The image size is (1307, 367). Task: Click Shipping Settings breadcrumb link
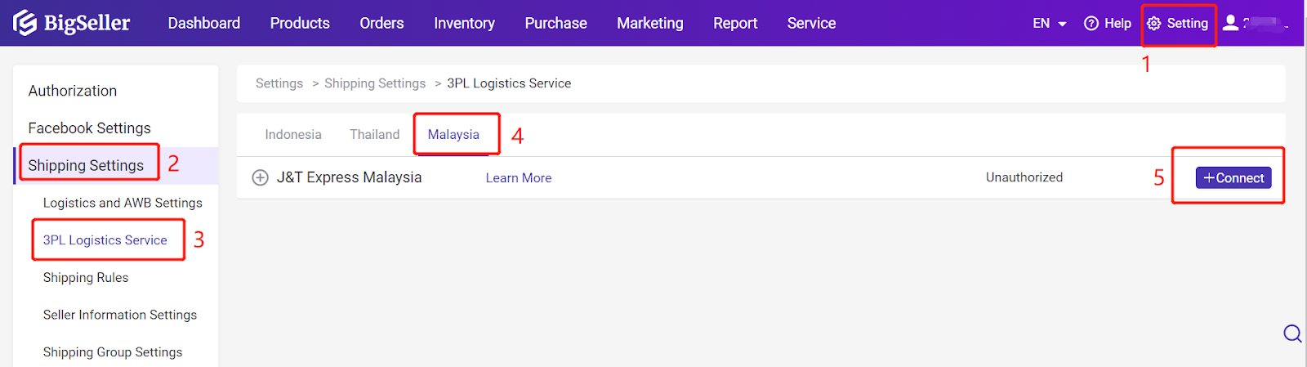click(x=375, y=83)
